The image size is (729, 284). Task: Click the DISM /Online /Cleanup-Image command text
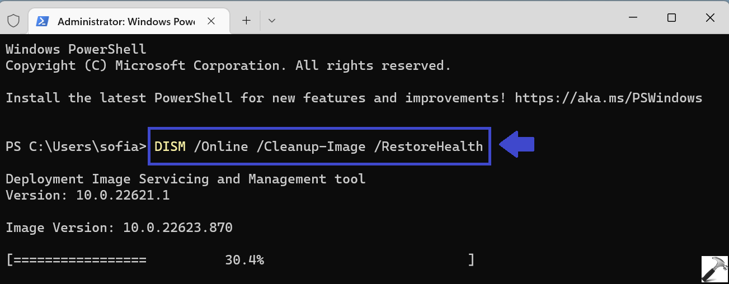tap(319, 147)
